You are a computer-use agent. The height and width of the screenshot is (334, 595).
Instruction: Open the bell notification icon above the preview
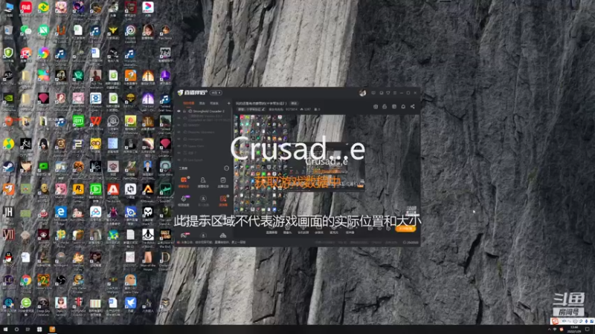[403, 106]
